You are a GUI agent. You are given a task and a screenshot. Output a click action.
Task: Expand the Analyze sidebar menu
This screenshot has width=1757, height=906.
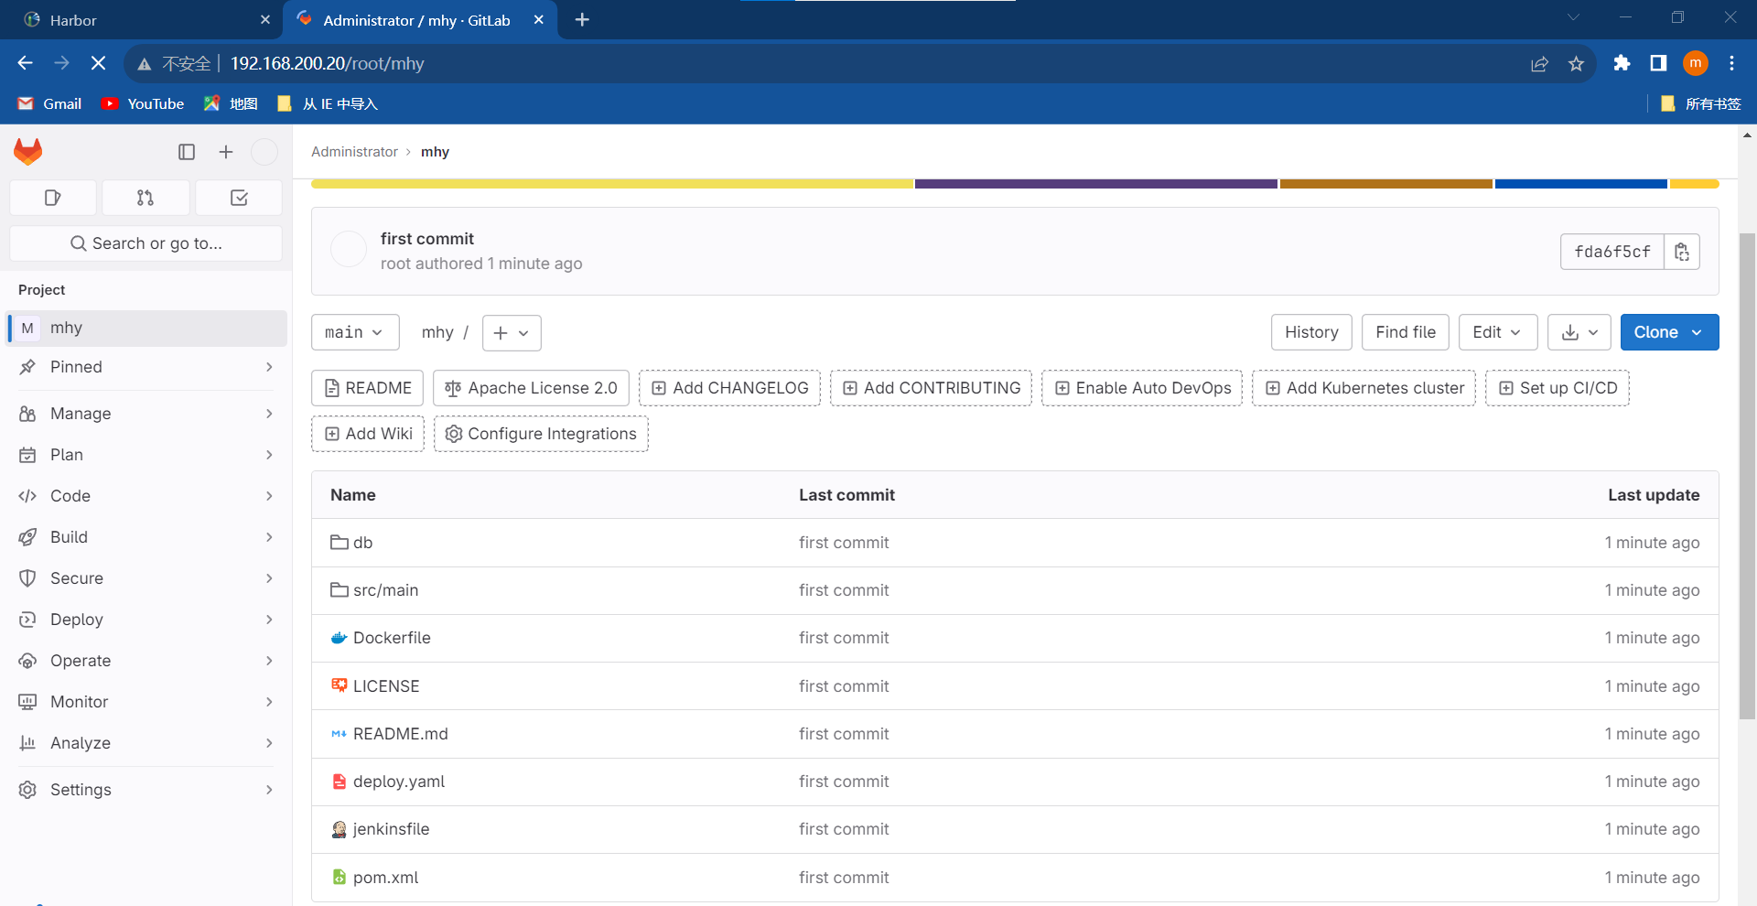146,743
